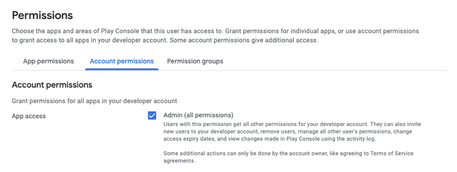Click "Grant permissions for all apps" subtitle
Image resolution: width=457 pixels, height=172 pixels.
point(94,101)
